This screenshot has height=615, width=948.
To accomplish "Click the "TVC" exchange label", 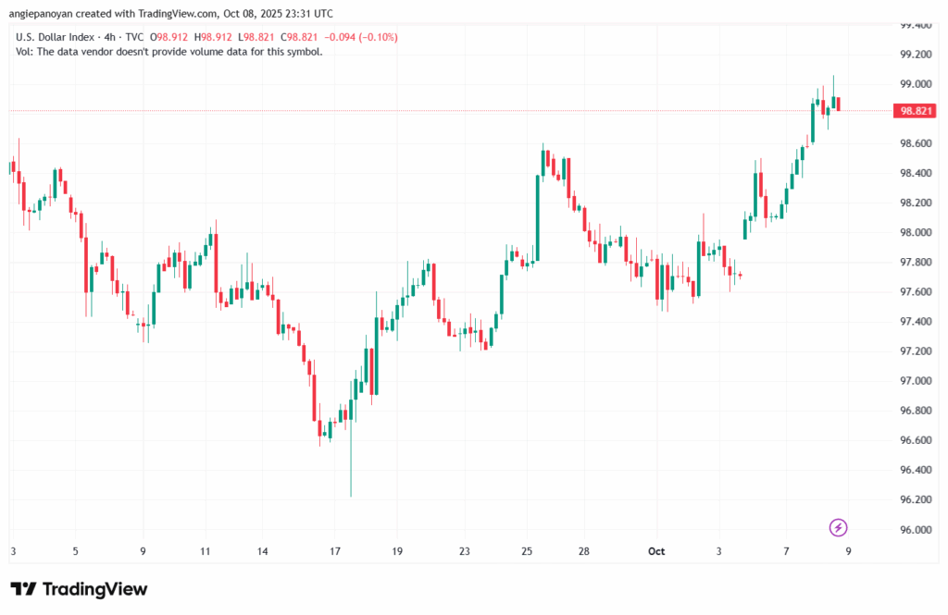I will point(134,37).
